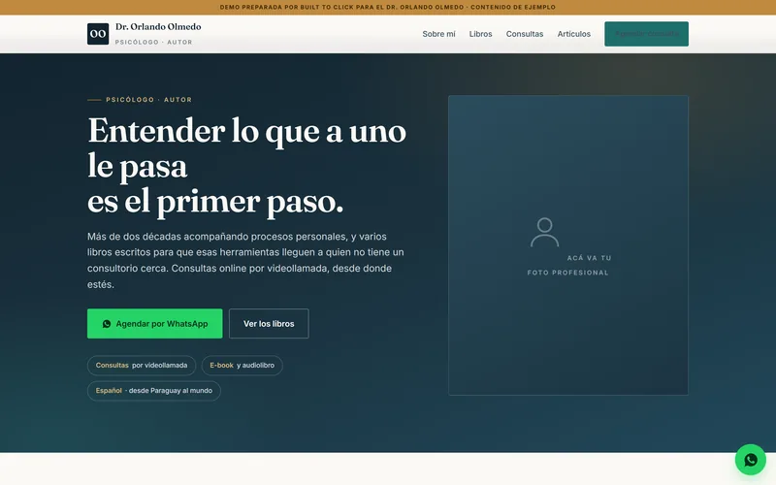The image size is (776, 485).
Task: Click Agendar por WhatsApp button
Action: 155,324
